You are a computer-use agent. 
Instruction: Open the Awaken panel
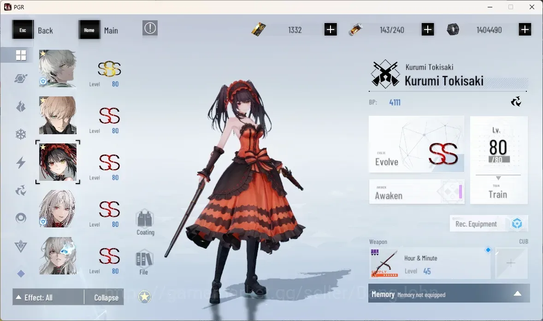416,191
